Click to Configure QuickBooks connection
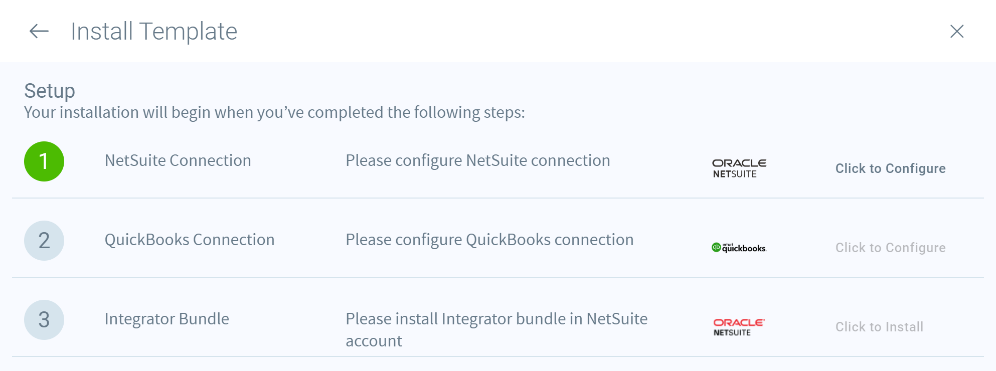The height and width of the screenshot is (371, 996). pyautogui.click(x=890, y=248)
